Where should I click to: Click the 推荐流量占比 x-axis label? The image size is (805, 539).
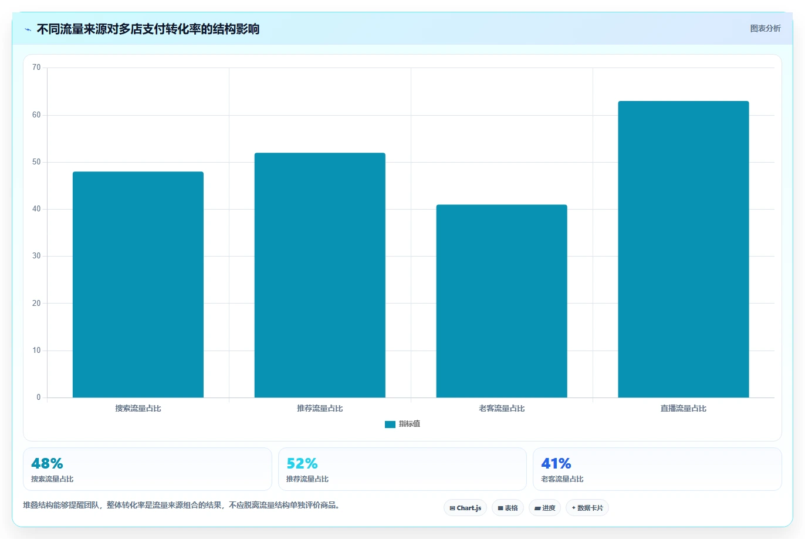[x=320, y=409]
